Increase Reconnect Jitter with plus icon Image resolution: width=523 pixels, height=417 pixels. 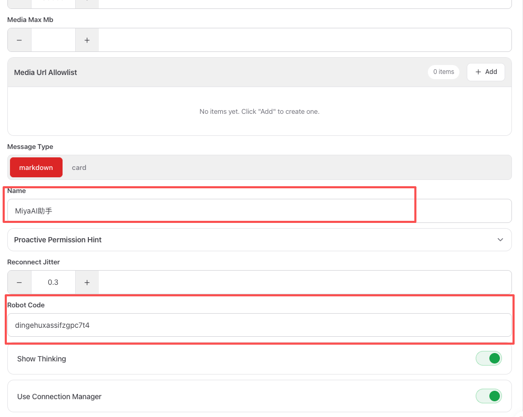coord(87,282)
